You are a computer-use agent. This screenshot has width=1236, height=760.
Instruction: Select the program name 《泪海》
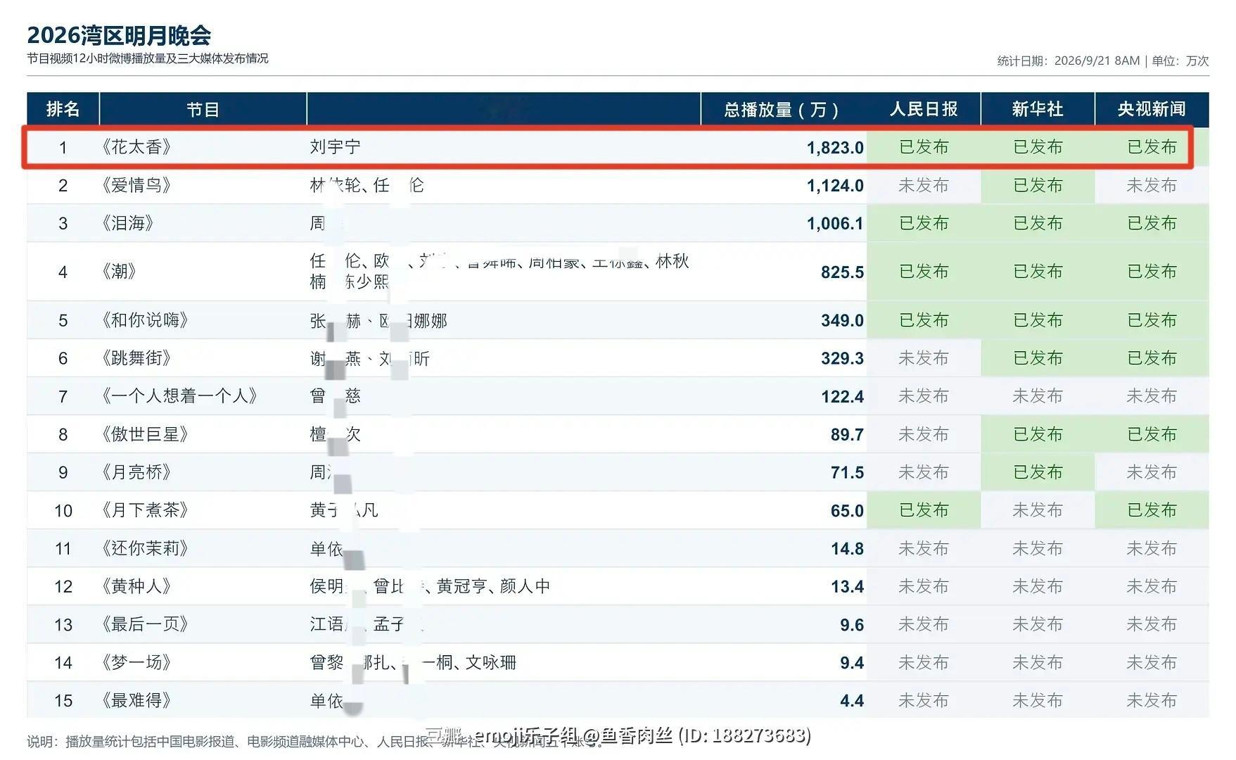[x=128, y=223]
